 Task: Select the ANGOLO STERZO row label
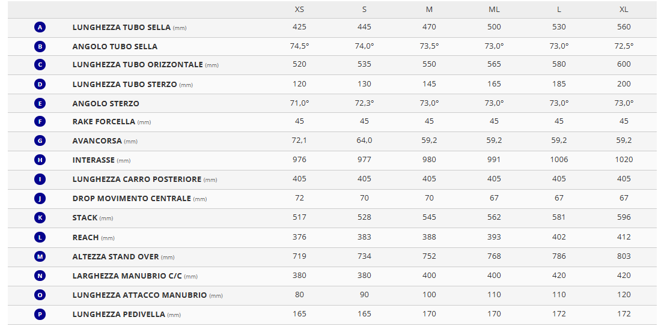[106, 104]
